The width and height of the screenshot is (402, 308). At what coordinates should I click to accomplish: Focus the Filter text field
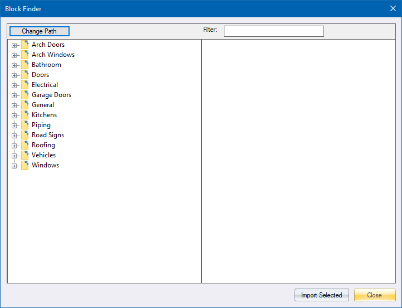273,31
